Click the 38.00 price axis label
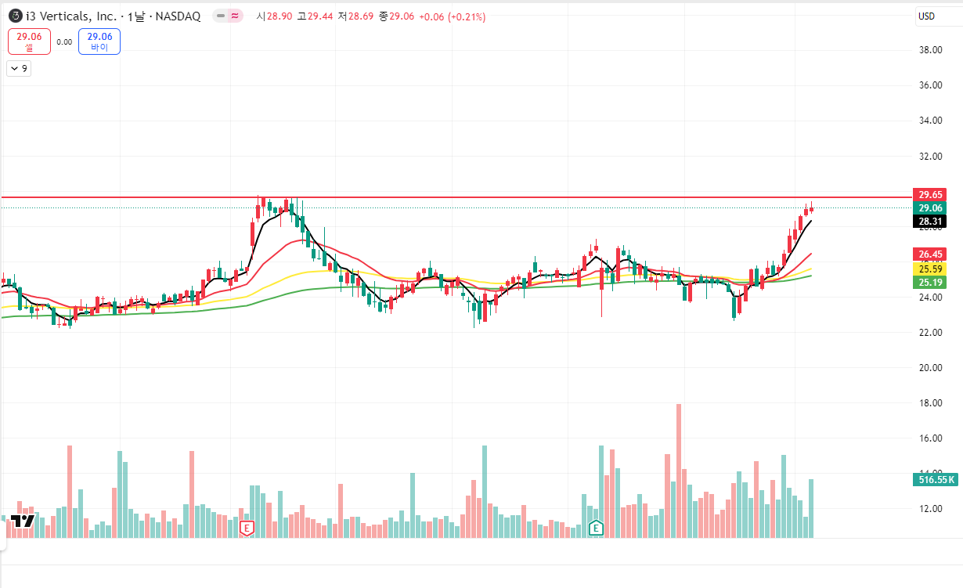The height and width of the screenshot is (588, 963). coord(930,50)
